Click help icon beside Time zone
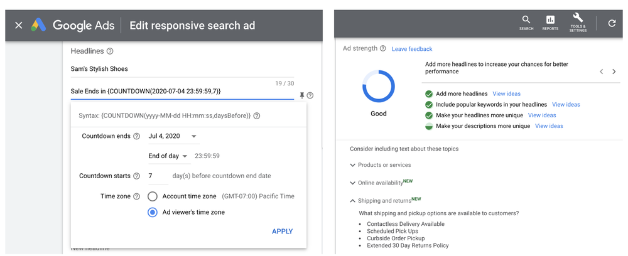Image resolution: width=628 pixels, height=256 pixels. (x=136, y=196)
